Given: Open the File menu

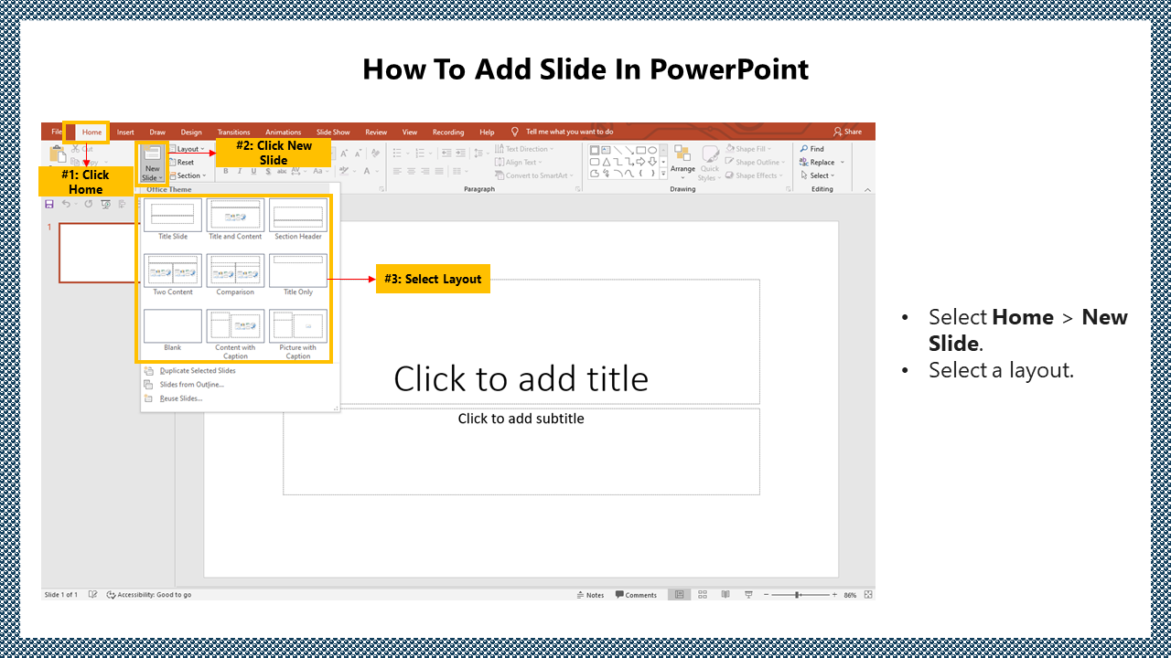Looking at the screenshot, I should click(x=57, y=132).
